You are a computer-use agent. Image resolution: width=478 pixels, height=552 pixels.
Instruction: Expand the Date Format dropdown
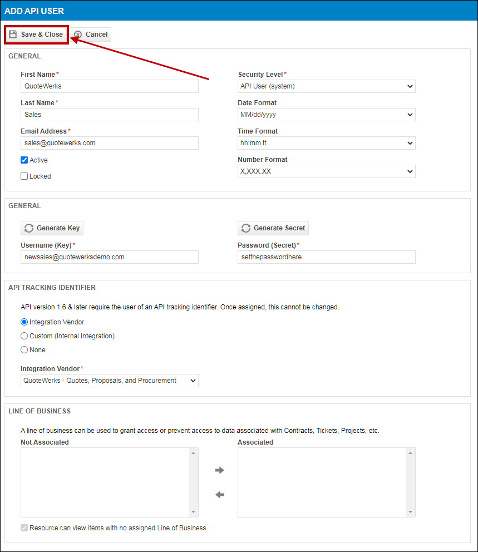click(326, 115)
